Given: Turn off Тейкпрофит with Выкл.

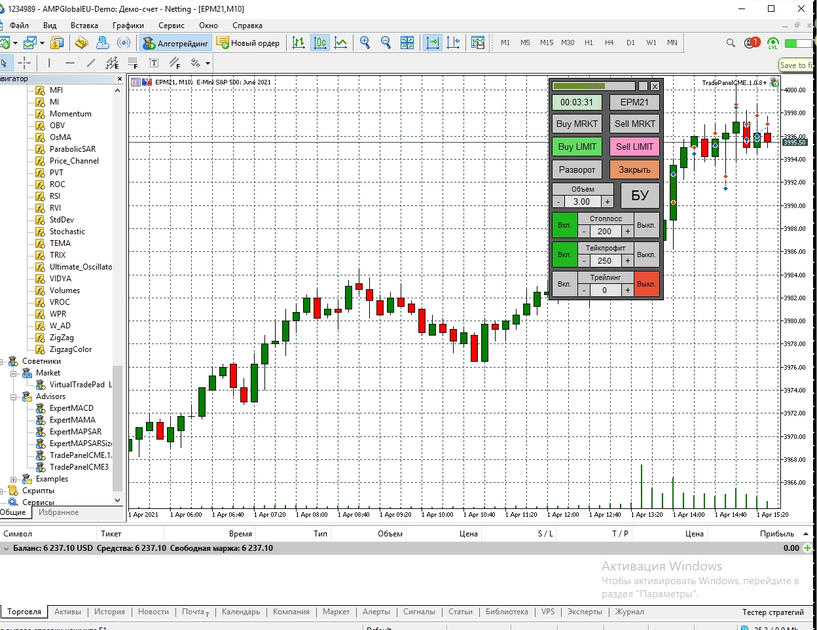Looking at the screenshot, I should tap(646, 254).
